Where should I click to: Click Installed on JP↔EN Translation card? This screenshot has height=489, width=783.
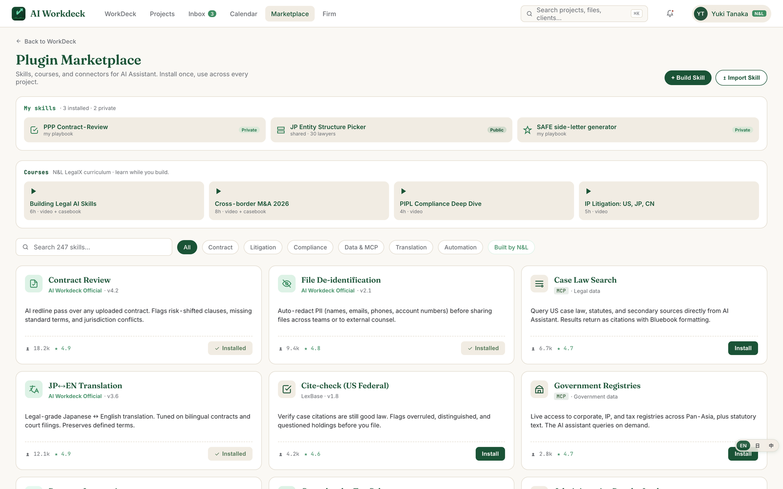(230, 454)
